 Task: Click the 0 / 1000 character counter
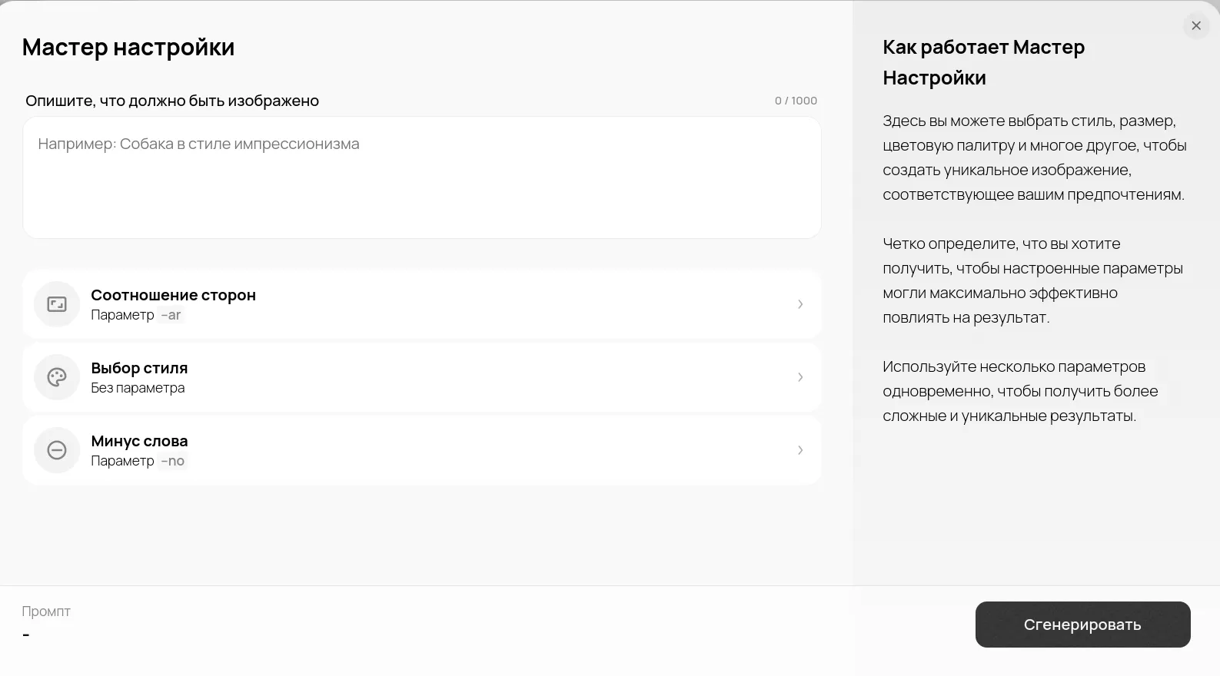point(796,101)
